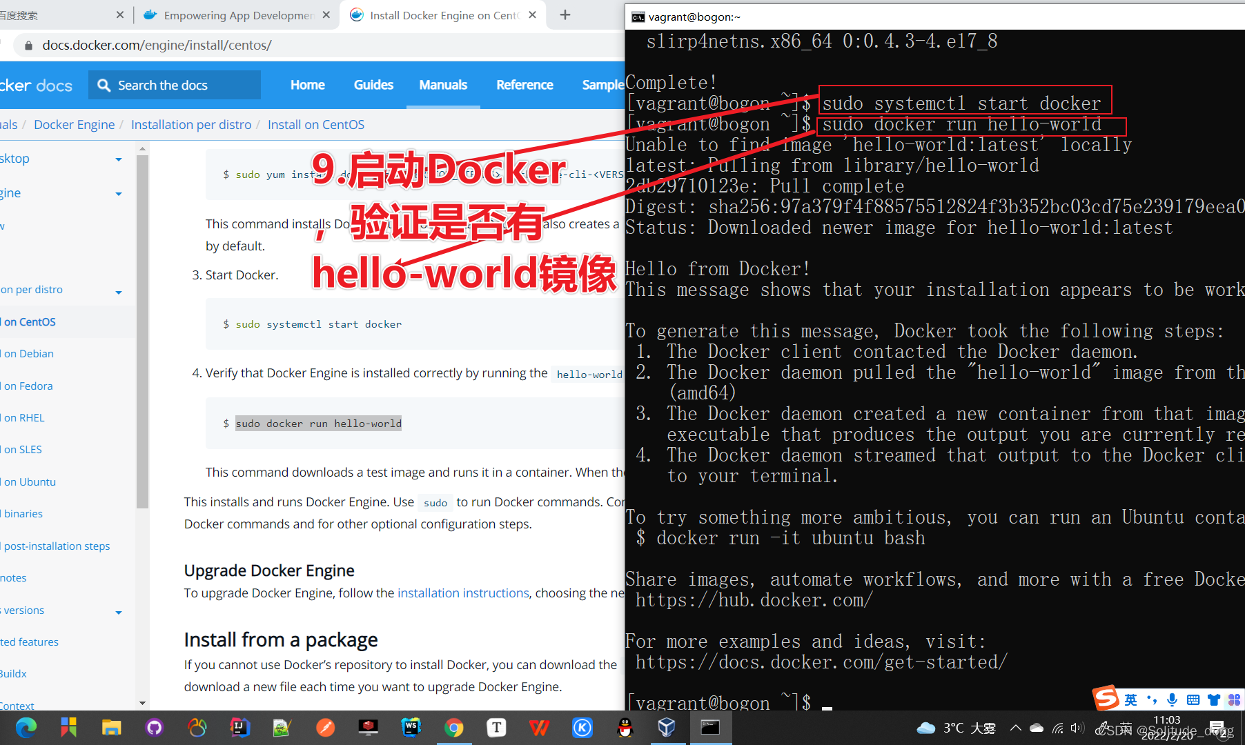Image resolution: width=1245 pixels, height=745 pixels.
Task: Open Reference in docs navigation
Action: pos(525,85)
